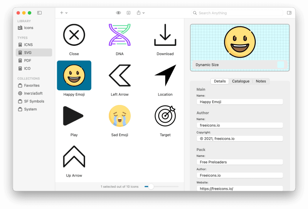Click the preview background color swatch
Viewport: 308px width, 209px height.
tap(280, 65)
